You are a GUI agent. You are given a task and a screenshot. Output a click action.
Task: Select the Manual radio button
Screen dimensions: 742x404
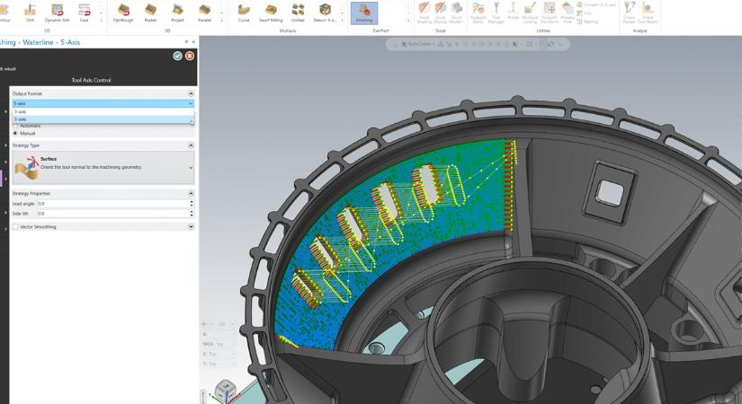coord(15,134)
